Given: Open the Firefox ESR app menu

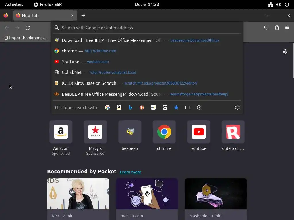Looking at the screenshot, I should coord(48,5).
